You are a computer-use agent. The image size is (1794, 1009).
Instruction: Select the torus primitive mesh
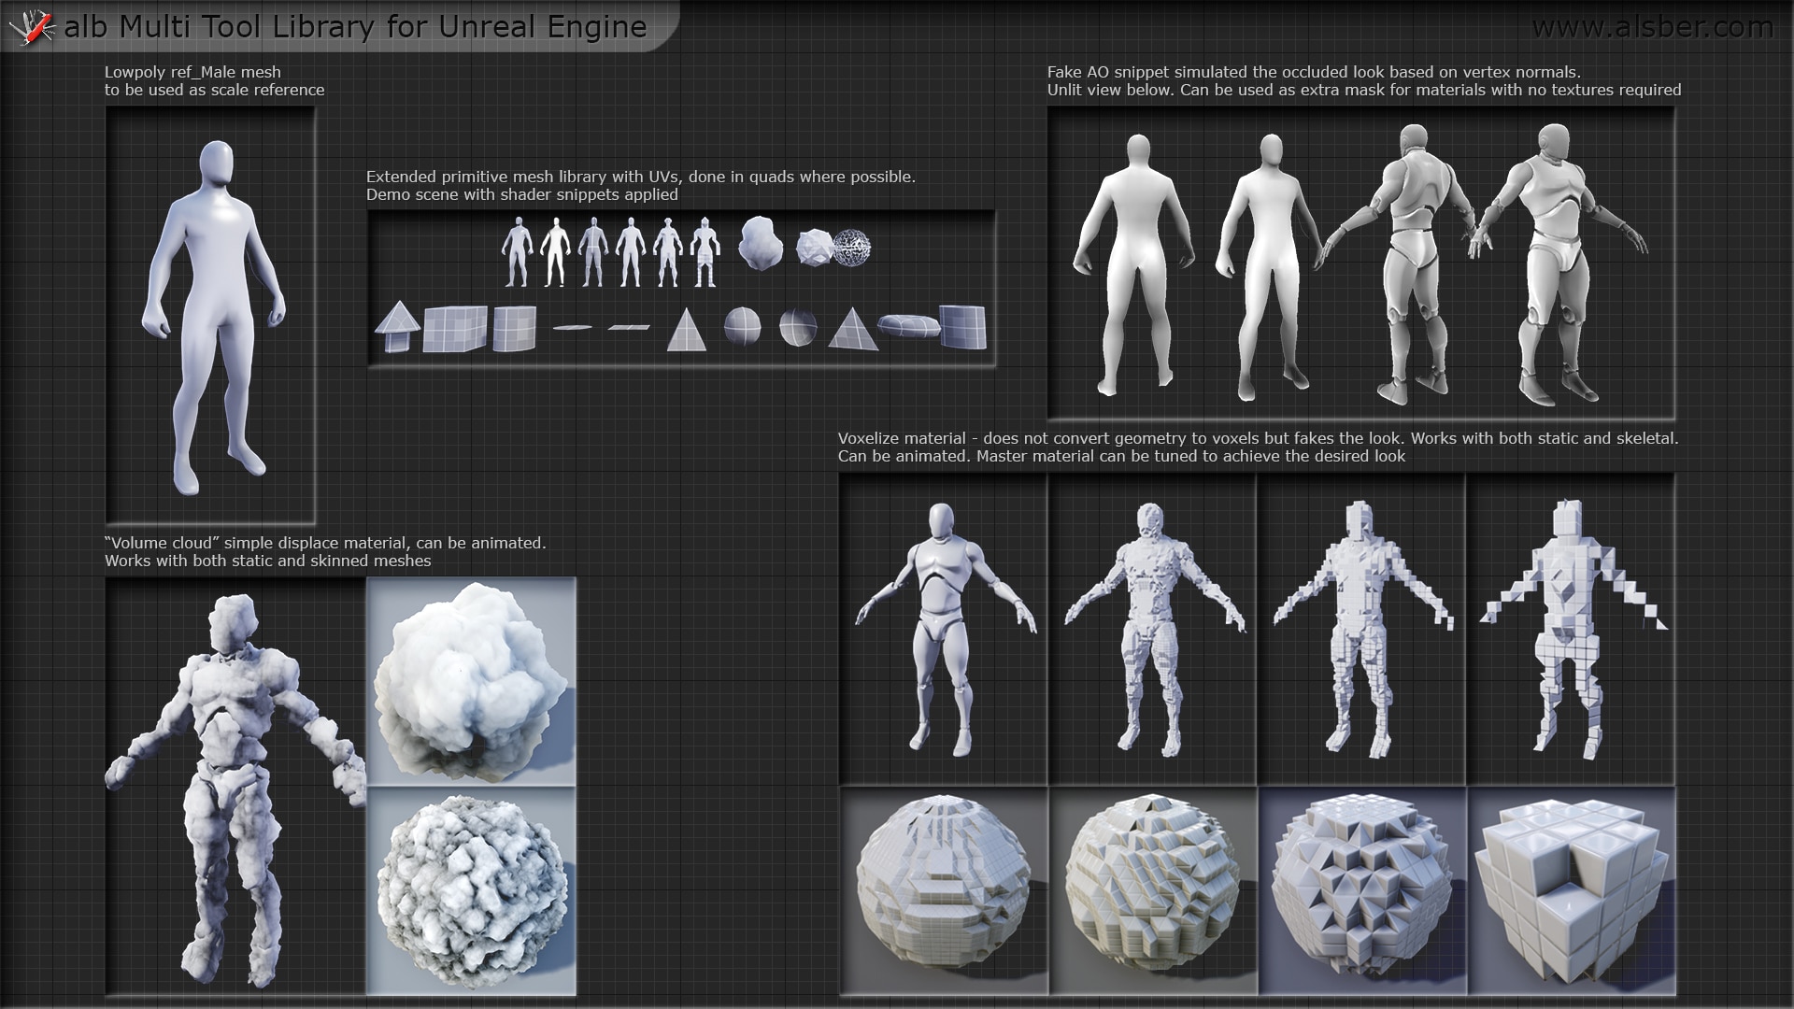pos(908,325)
